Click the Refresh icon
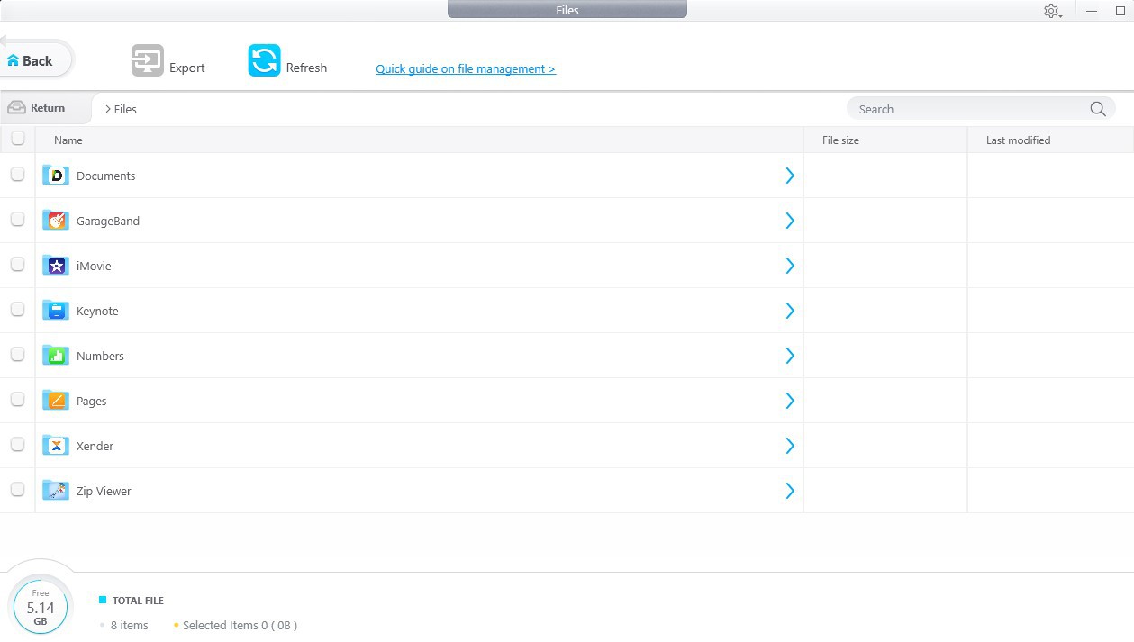The image size is (1134, 642). [x=263, y=60]
